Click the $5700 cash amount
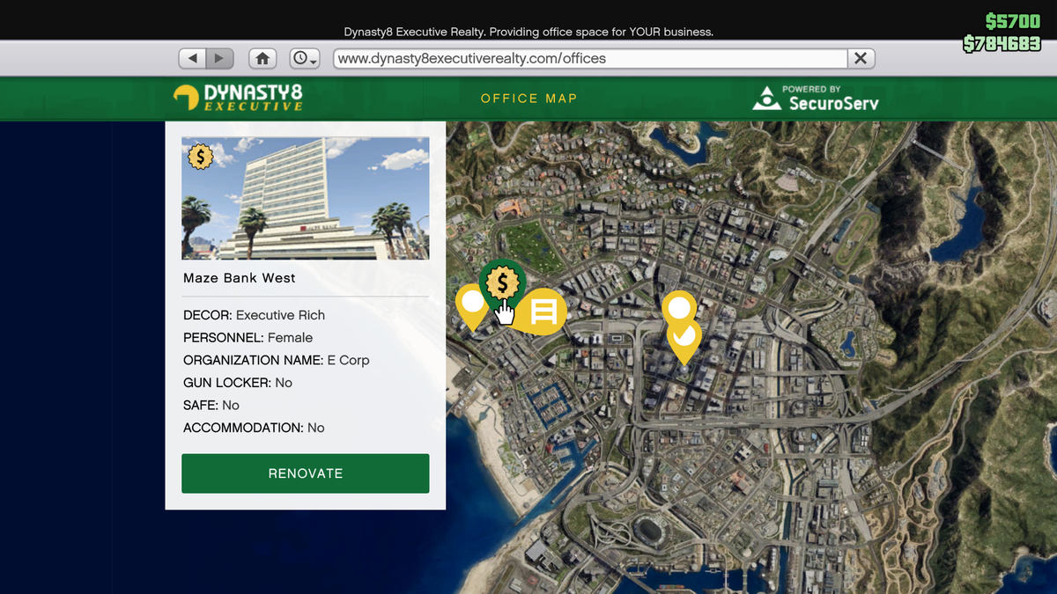This screenshot has width=1057, height=594. (x=1013, y=22)
